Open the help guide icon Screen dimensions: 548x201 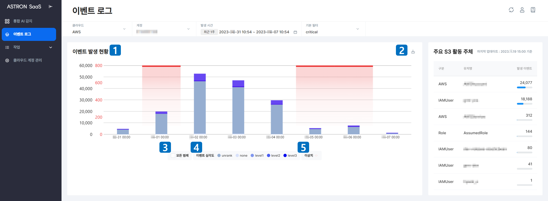[x=533, y=10]
